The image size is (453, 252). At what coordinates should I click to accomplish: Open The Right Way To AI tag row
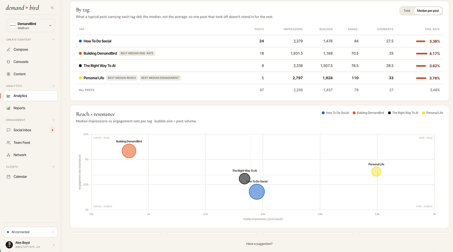[259, 66]
